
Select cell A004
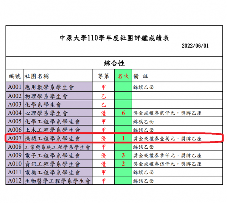15,113
